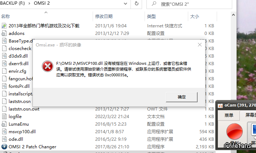Screen dimensions: 256x153
Task: Expand the breadcrumb chevron after BACKUP (F:)
Action: coord(30,4)
